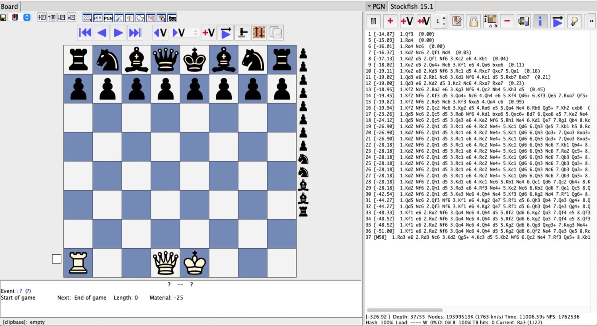Click the engine play arrow icon
Image resolution: width=597 pixels, height=326 pixels.
pyautogui.click(x=557, y=21)
